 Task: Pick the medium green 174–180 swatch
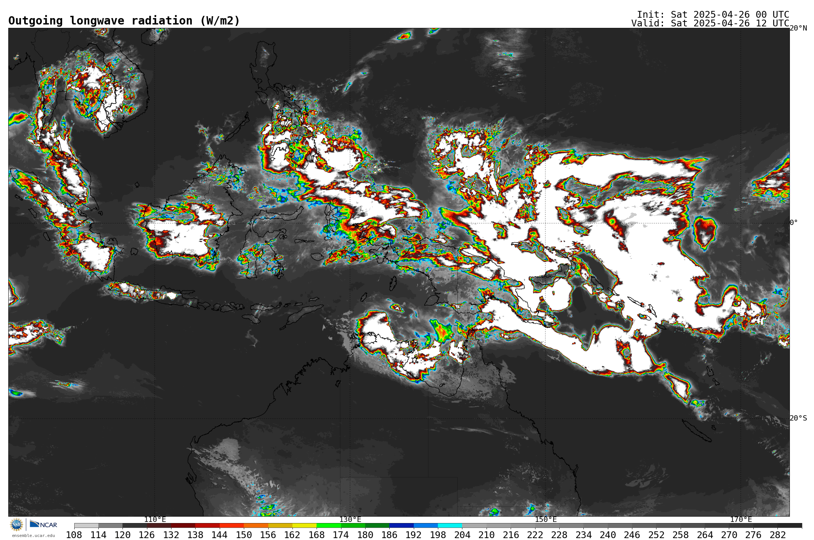pyautogui.click(x=353, y=526)
